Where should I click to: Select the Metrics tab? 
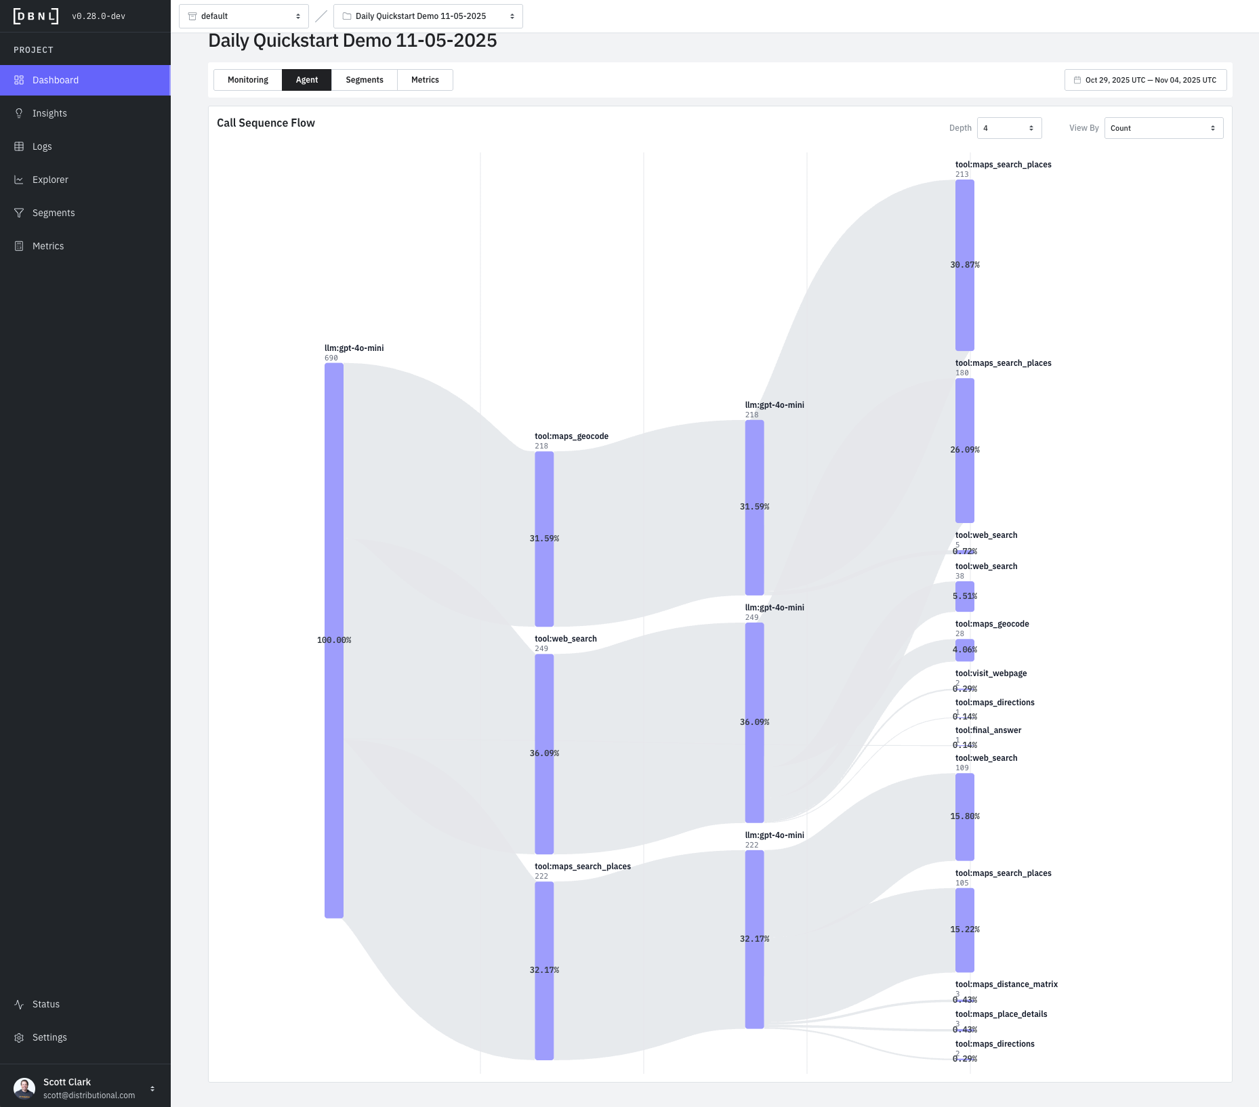[x=425, y=80]
